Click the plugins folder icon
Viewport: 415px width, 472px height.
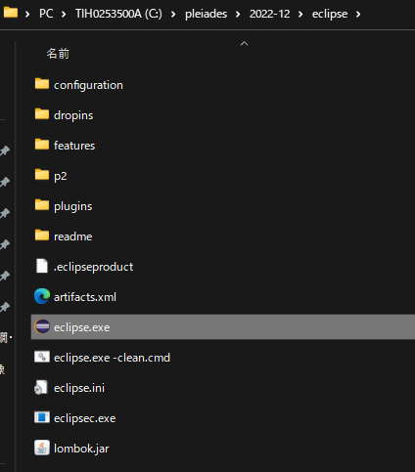tap(42, 205)
